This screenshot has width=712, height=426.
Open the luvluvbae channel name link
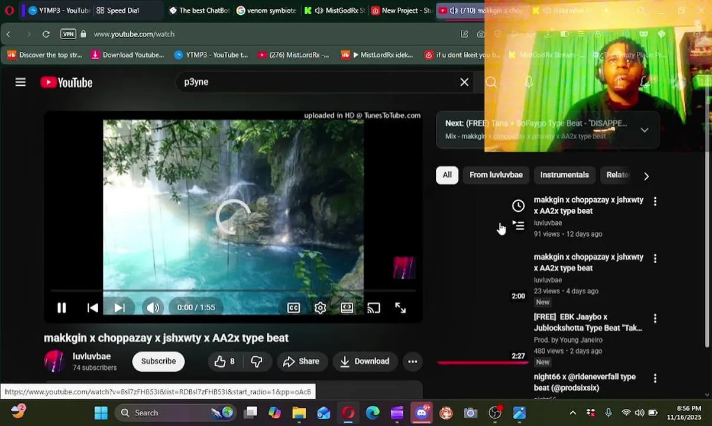(x=92, y=357)
